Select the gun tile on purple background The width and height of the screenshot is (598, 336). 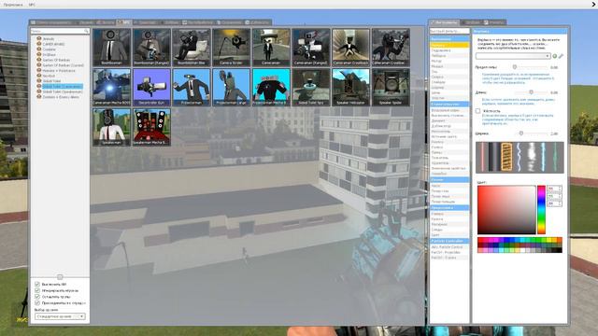[x=151, y=87]
